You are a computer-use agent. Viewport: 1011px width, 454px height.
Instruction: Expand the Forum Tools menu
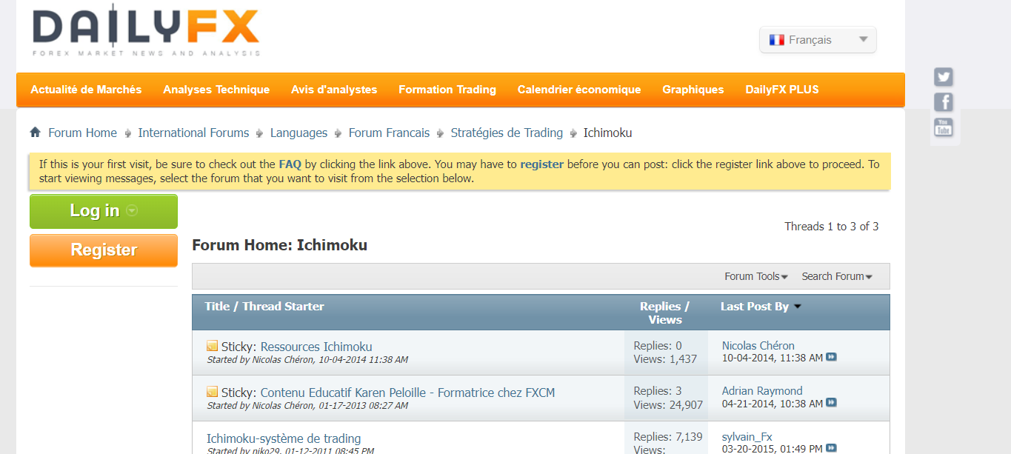click(755, 276)
